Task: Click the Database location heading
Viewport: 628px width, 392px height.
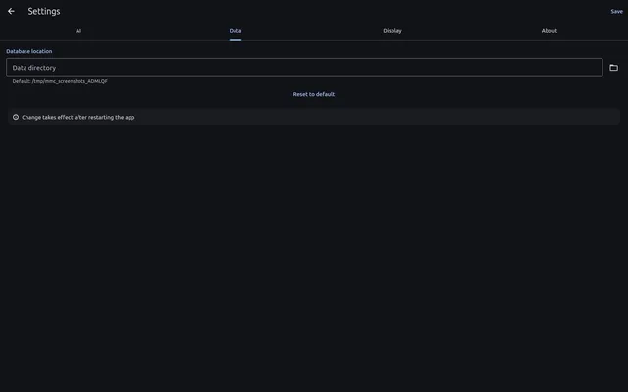Action: click(29, 51)
